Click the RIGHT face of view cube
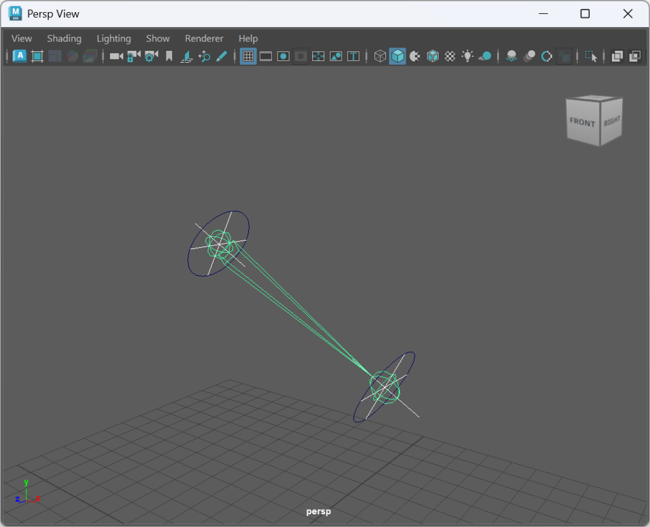The width and height of the screenshot is (650, 527). tap(612, 121)
